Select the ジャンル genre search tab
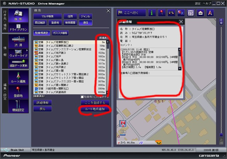Screen dimensions: 227x159 click(x=85, y=16)
